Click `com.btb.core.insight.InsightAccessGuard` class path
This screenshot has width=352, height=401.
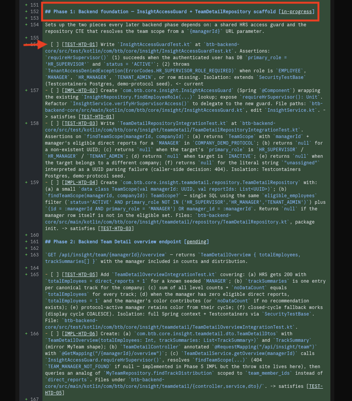177,90
